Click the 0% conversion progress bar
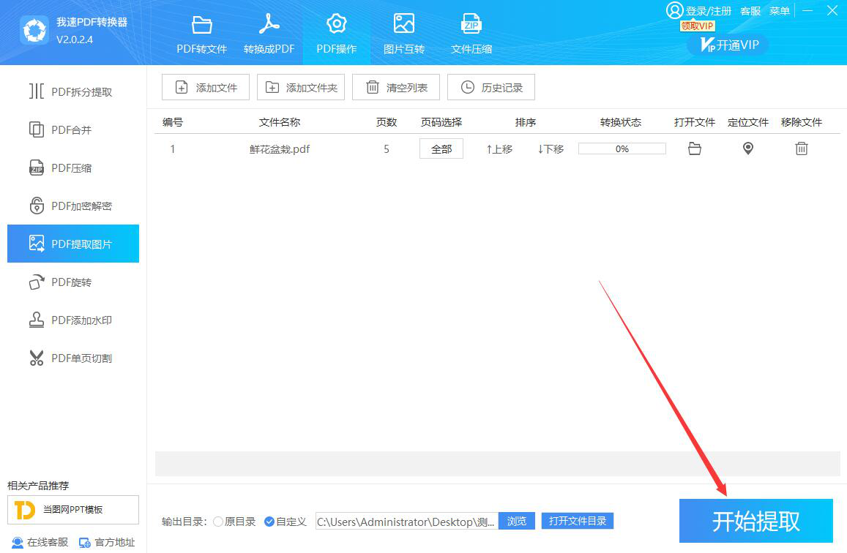This screenshot has width=847, height=553. click(622, 149)
